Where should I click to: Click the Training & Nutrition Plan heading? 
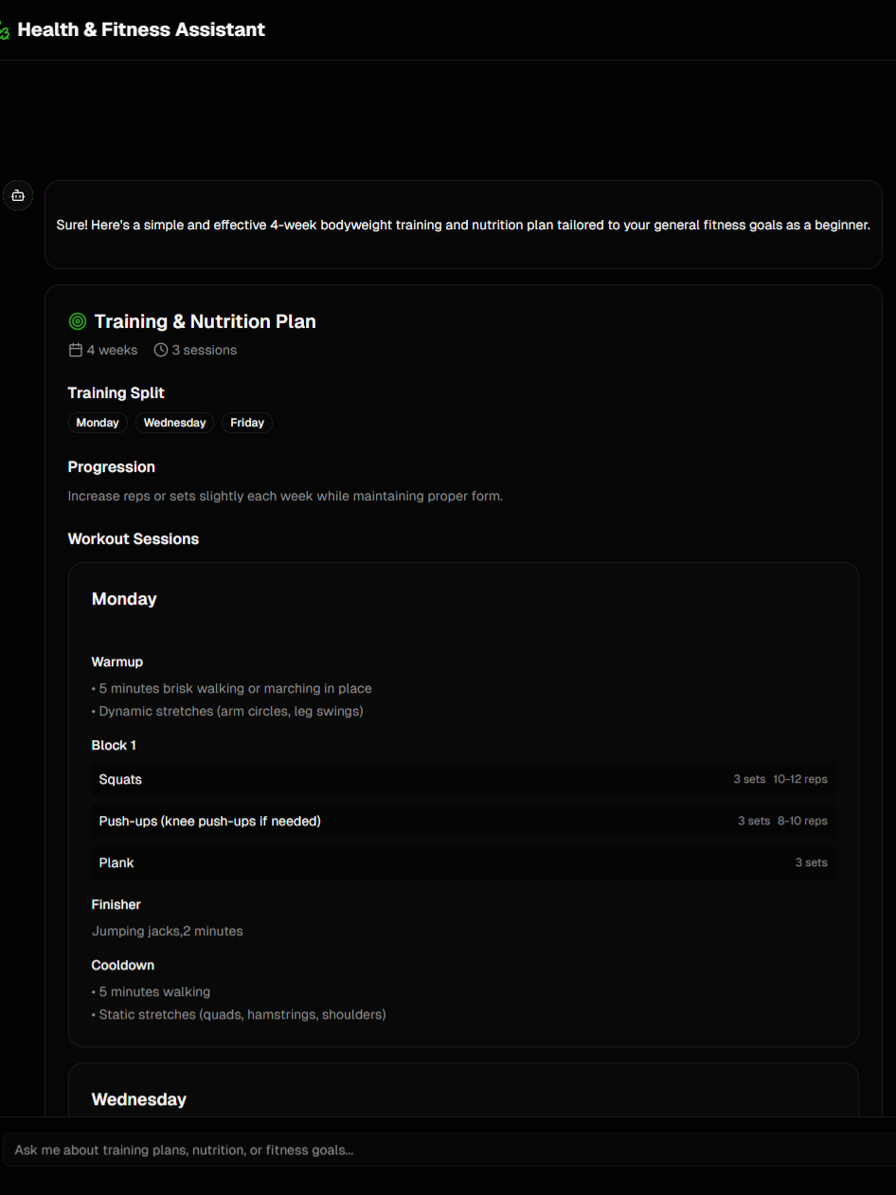205,322
